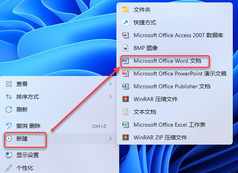Click the Publisher document icon
This screenshot has height=173, width=238.
[x=126, y=86]
